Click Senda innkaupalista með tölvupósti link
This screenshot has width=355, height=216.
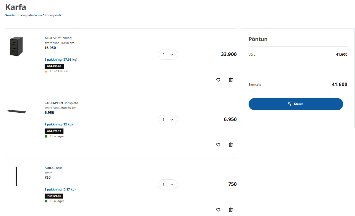click(x=33, y=15)
